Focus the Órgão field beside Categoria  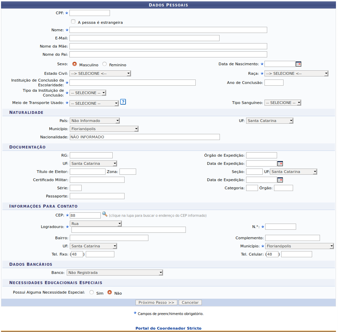pyautogui.click(x=284, y=188)
